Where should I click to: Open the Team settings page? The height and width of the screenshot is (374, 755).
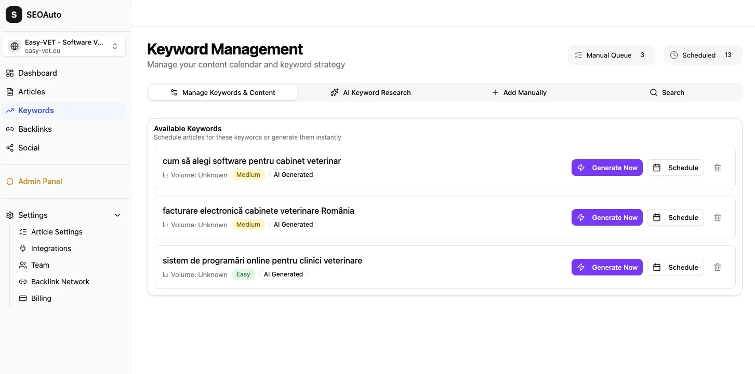(x=39, y=265)
